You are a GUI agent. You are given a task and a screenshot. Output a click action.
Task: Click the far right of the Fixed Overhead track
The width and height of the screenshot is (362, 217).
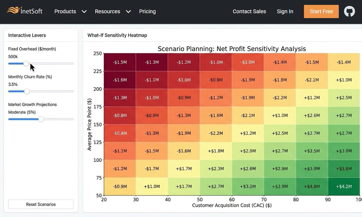[72, 63]
